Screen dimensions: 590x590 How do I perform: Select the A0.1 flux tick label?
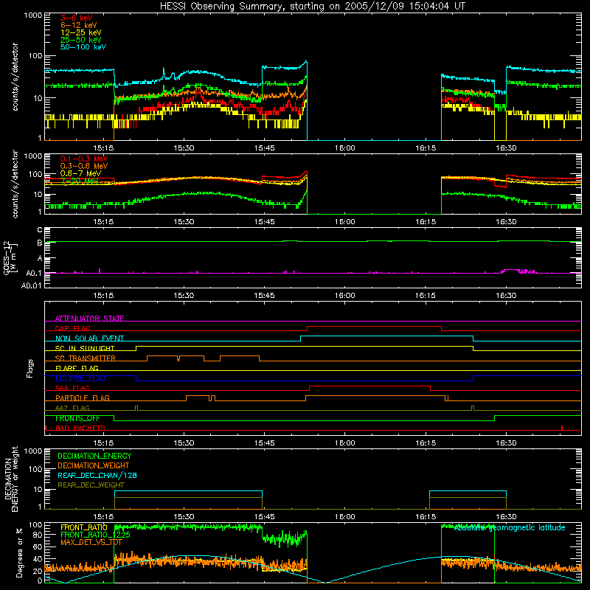tap(34, 274)
